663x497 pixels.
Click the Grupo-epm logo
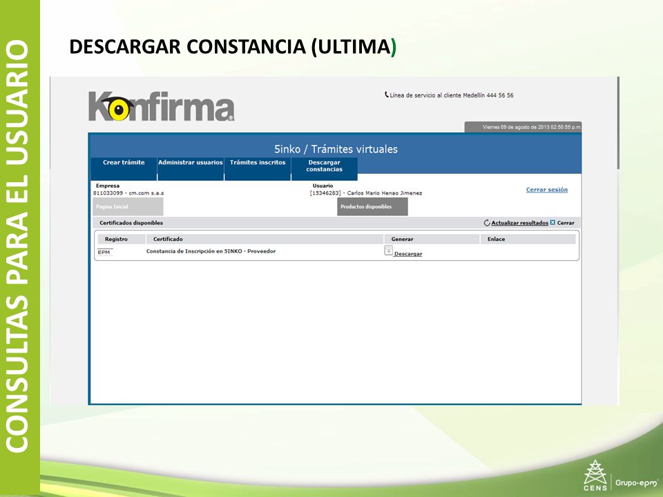pos(636,483)
